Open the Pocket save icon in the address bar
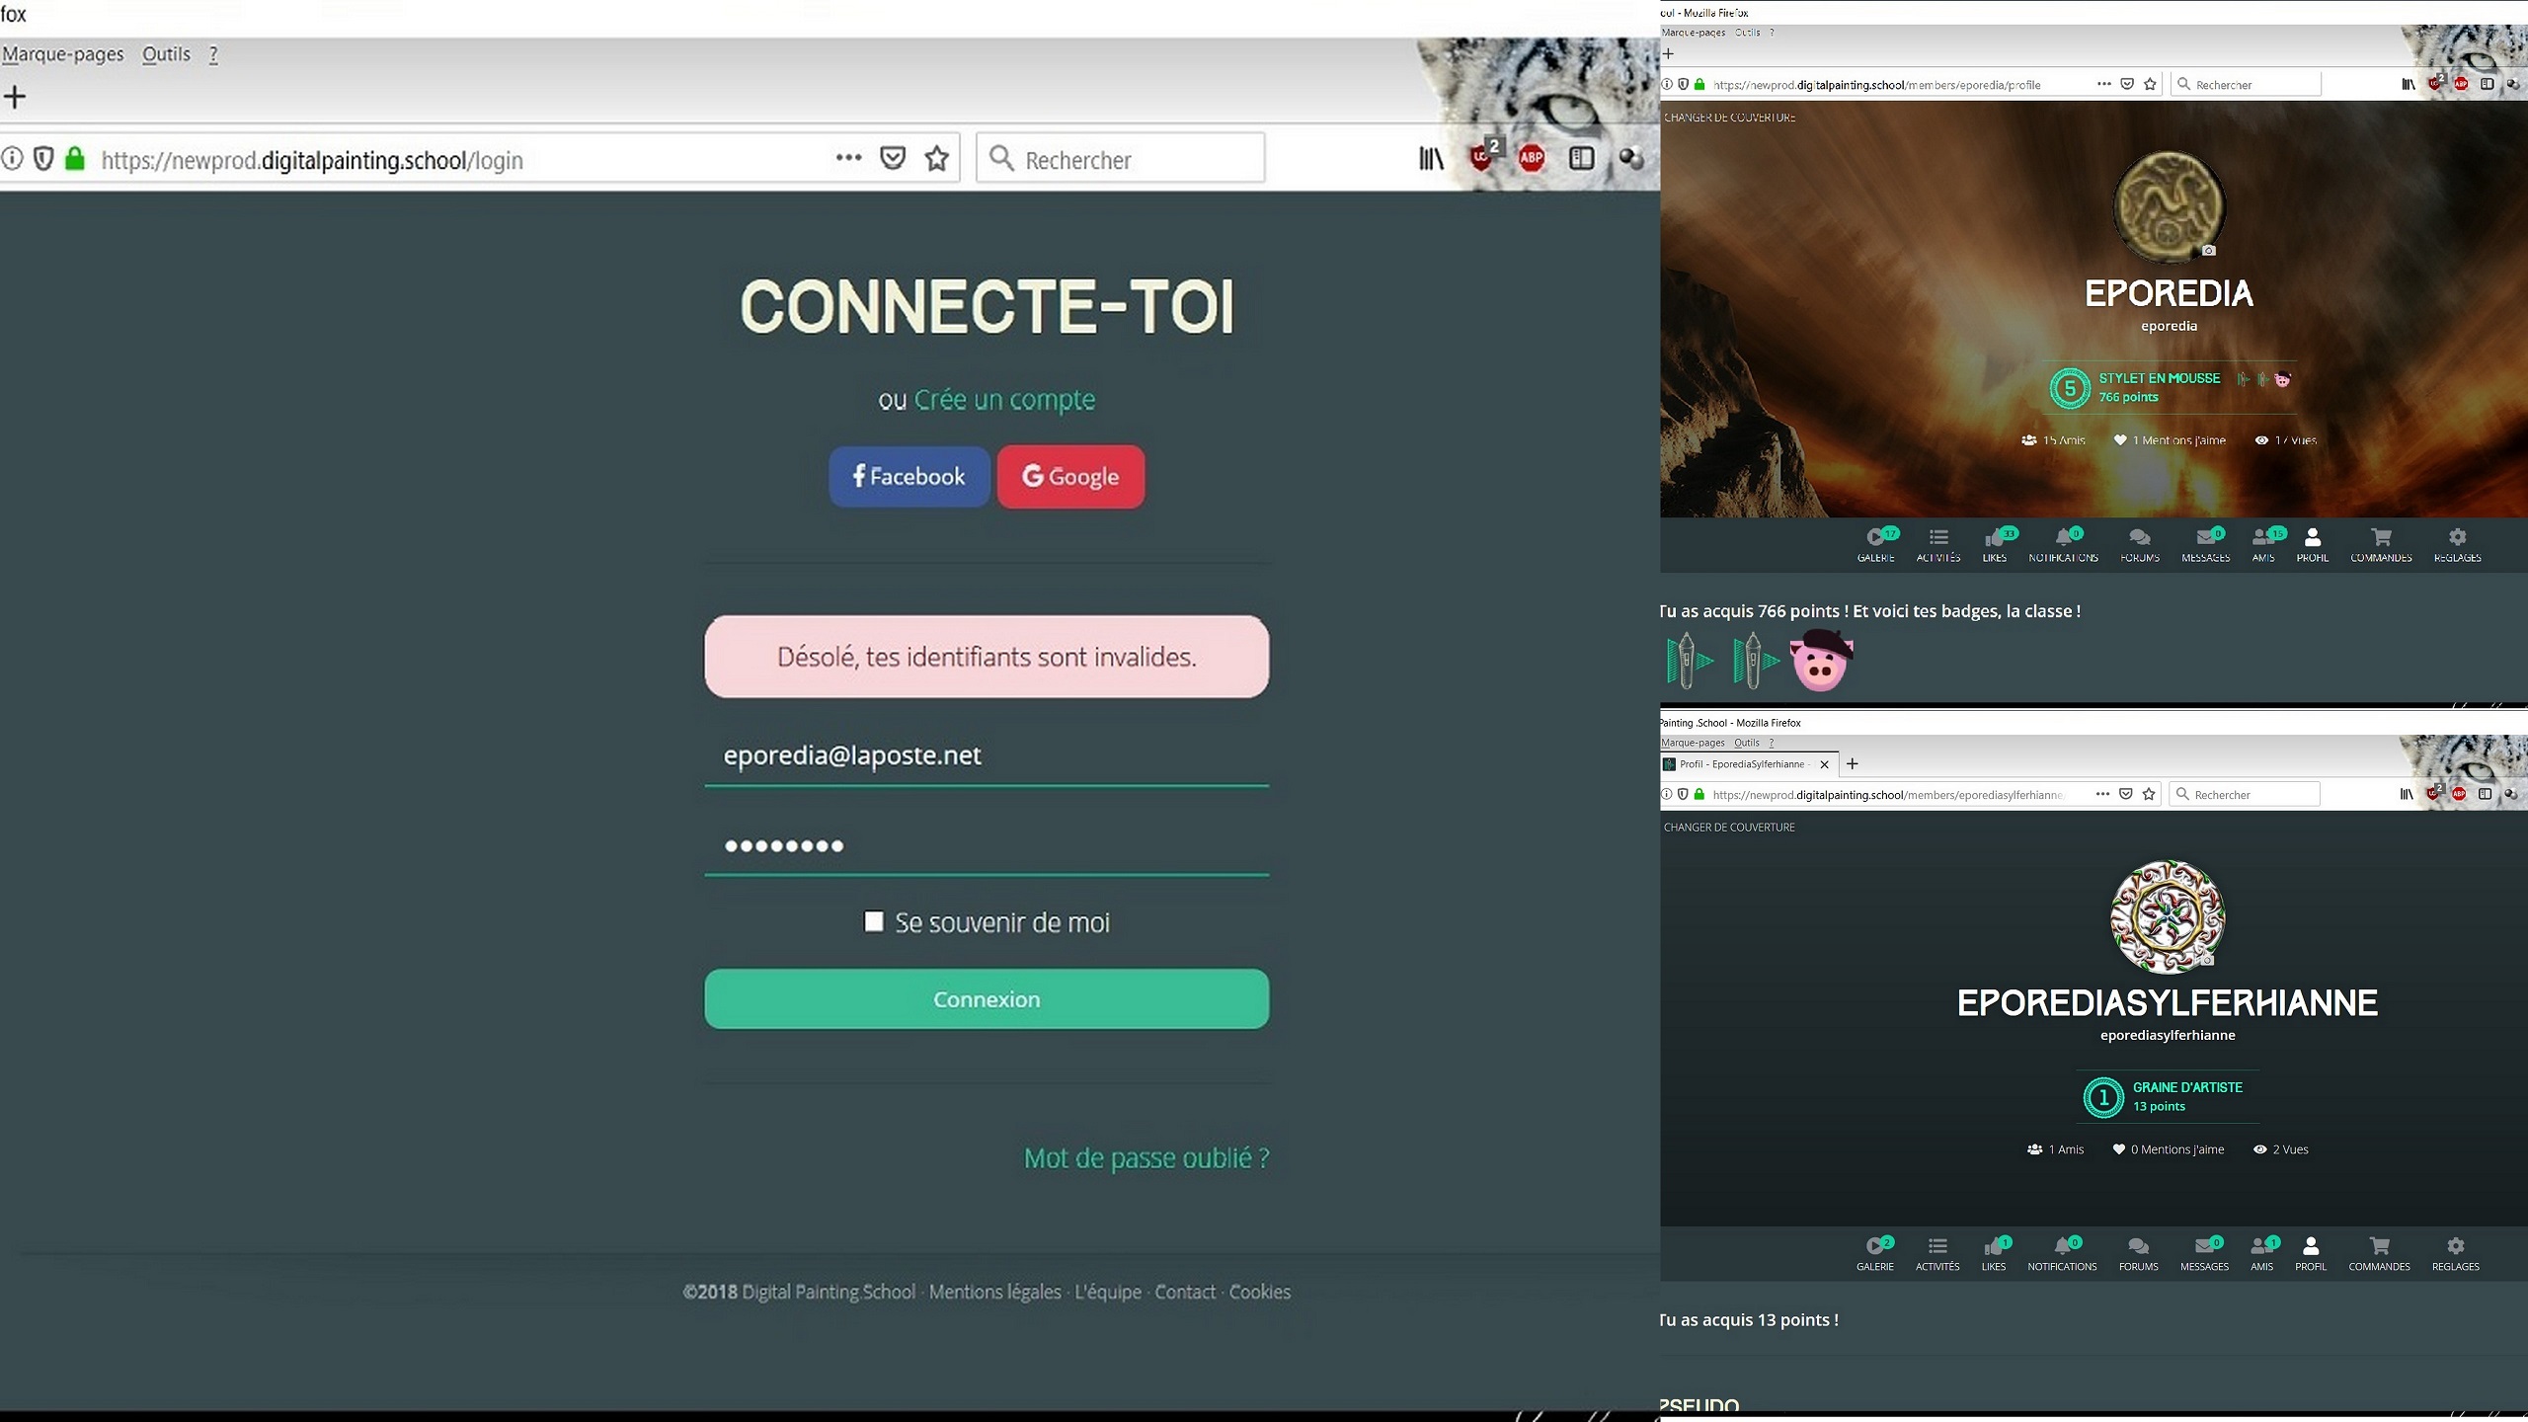This screenshot has height=1422, width=2528. point(892,158)
